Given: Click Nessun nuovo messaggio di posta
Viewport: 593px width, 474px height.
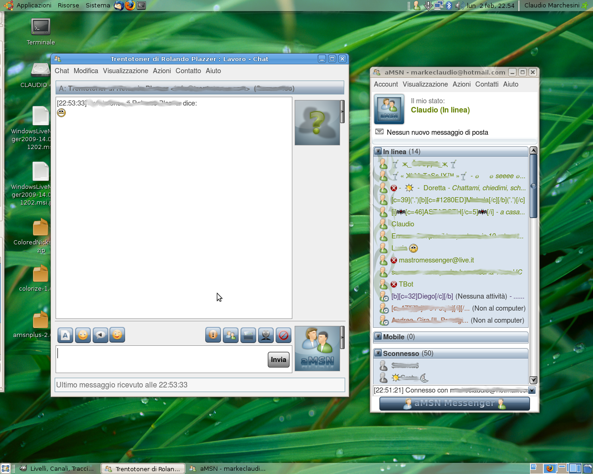Looking at the screenshot, I should tap(437, 132).
